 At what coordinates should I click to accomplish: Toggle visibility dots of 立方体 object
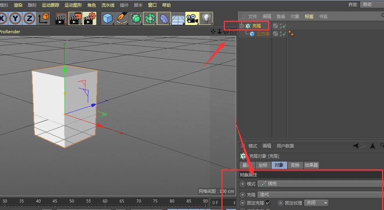click(280, 34)
